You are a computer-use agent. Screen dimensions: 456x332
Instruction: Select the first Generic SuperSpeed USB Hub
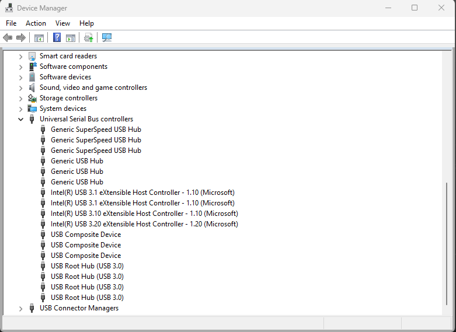tap(96, 130)
